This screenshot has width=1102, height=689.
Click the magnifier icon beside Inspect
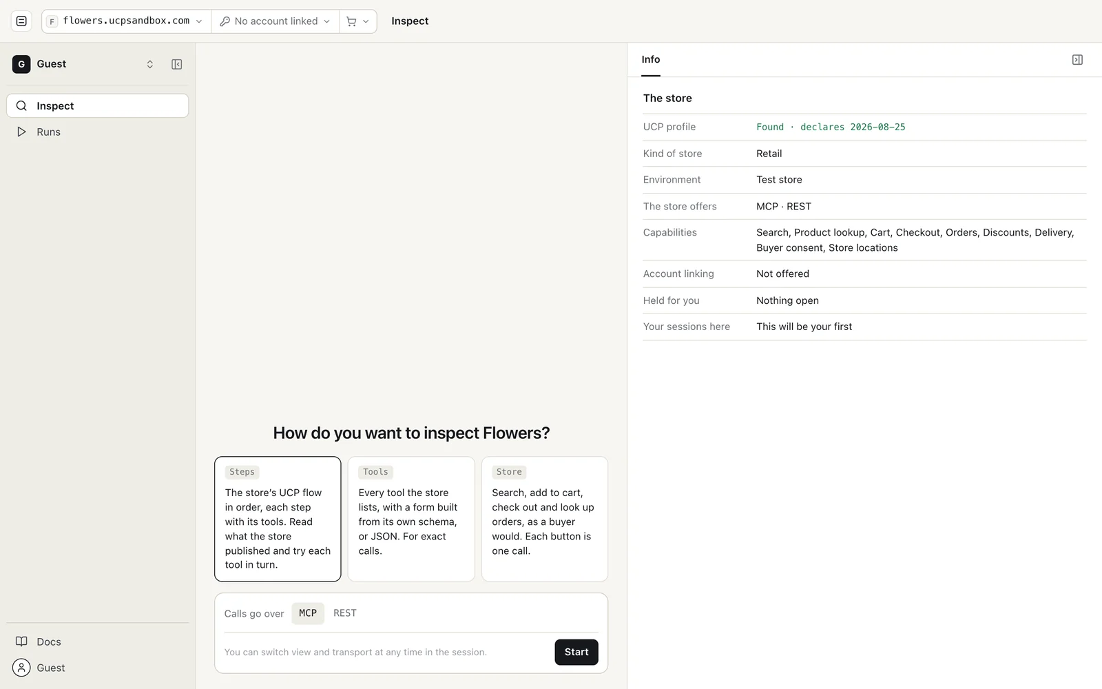pos(21,105)
